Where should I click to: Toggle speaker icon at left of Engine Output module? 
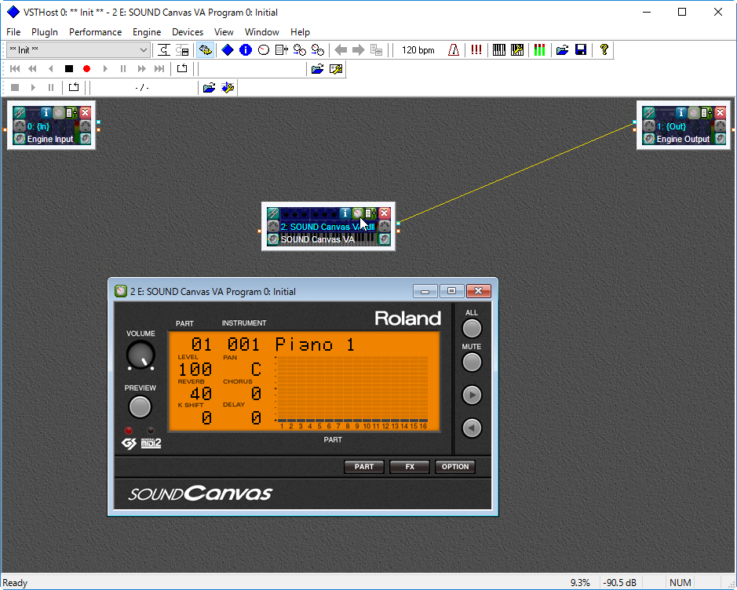pos(648,139)
